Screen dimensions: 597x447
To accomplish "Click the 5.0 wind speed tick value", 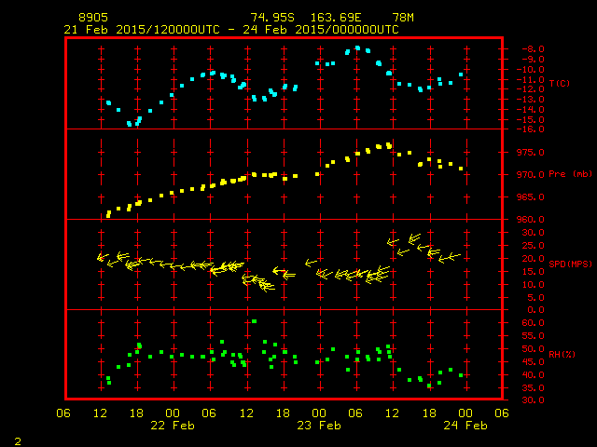I will pos(535,298).
